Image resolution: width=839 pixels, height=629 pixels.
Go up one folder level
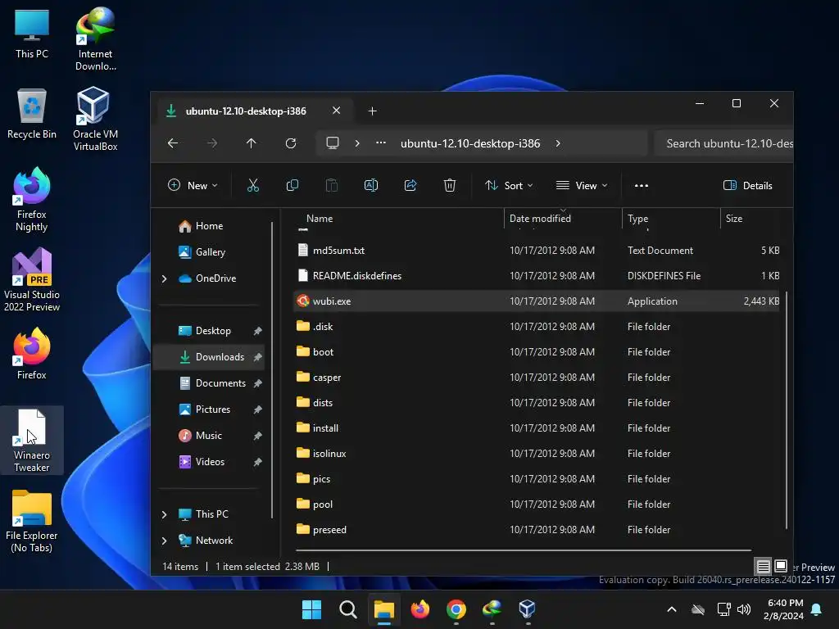(x=251, y=143)
